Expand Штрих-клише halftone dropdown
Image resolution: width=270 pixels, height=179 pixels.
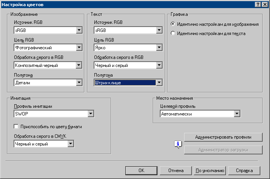128,83
